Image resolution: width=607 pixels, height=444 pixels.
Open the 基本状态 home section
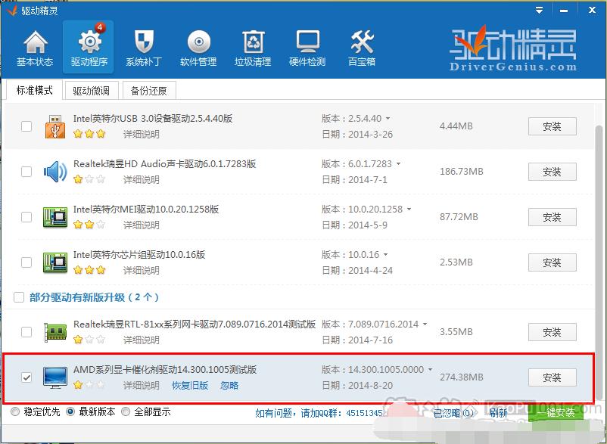point(35,48)
